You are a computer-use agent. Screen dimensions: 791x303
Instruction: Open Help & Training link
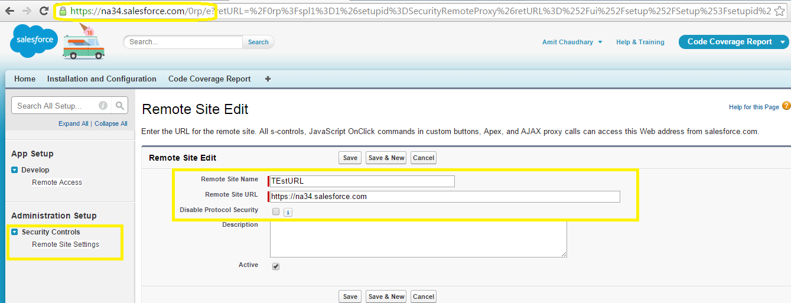640,42
